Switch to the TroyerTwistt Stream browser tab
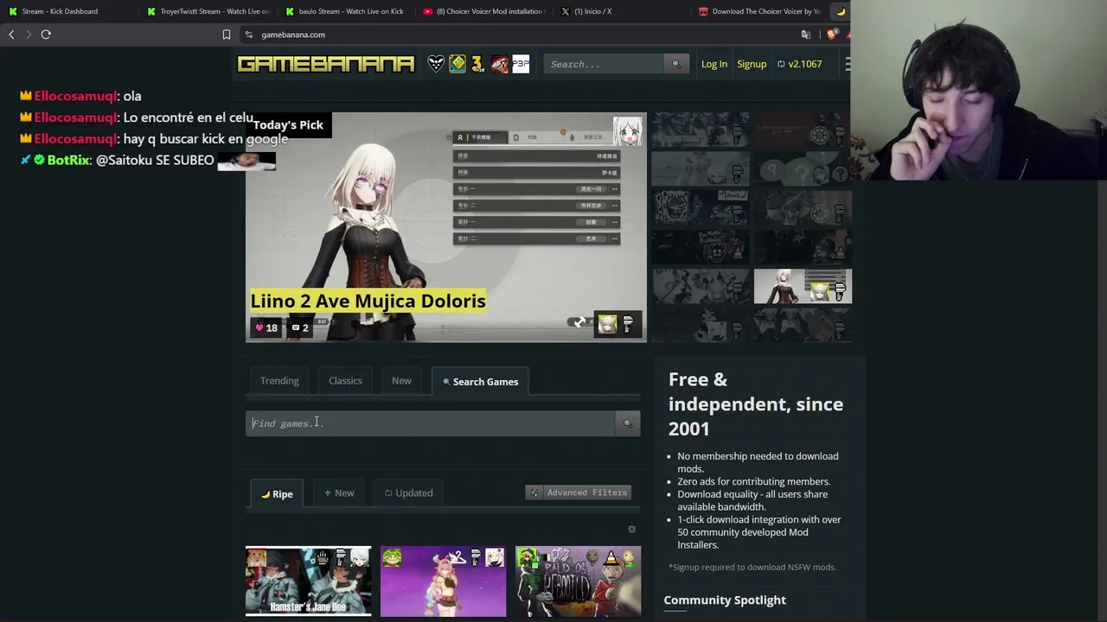1107x622 pixels. [x=208, y=11]
